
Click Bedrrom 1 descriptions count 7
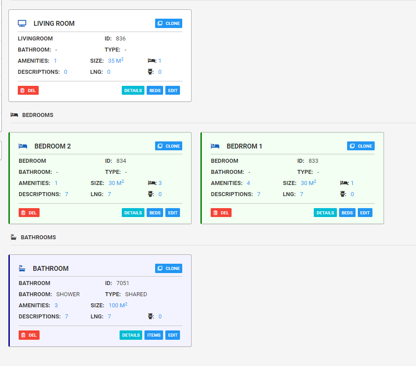click(x=259, y=194)
